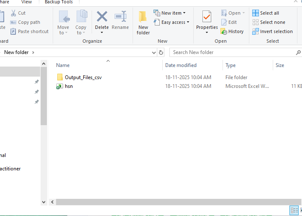Click the file list horizontal scrollbar thumb
Image resolution: width=302 pixels, height=216 pixels.
(x=178, y=202)
